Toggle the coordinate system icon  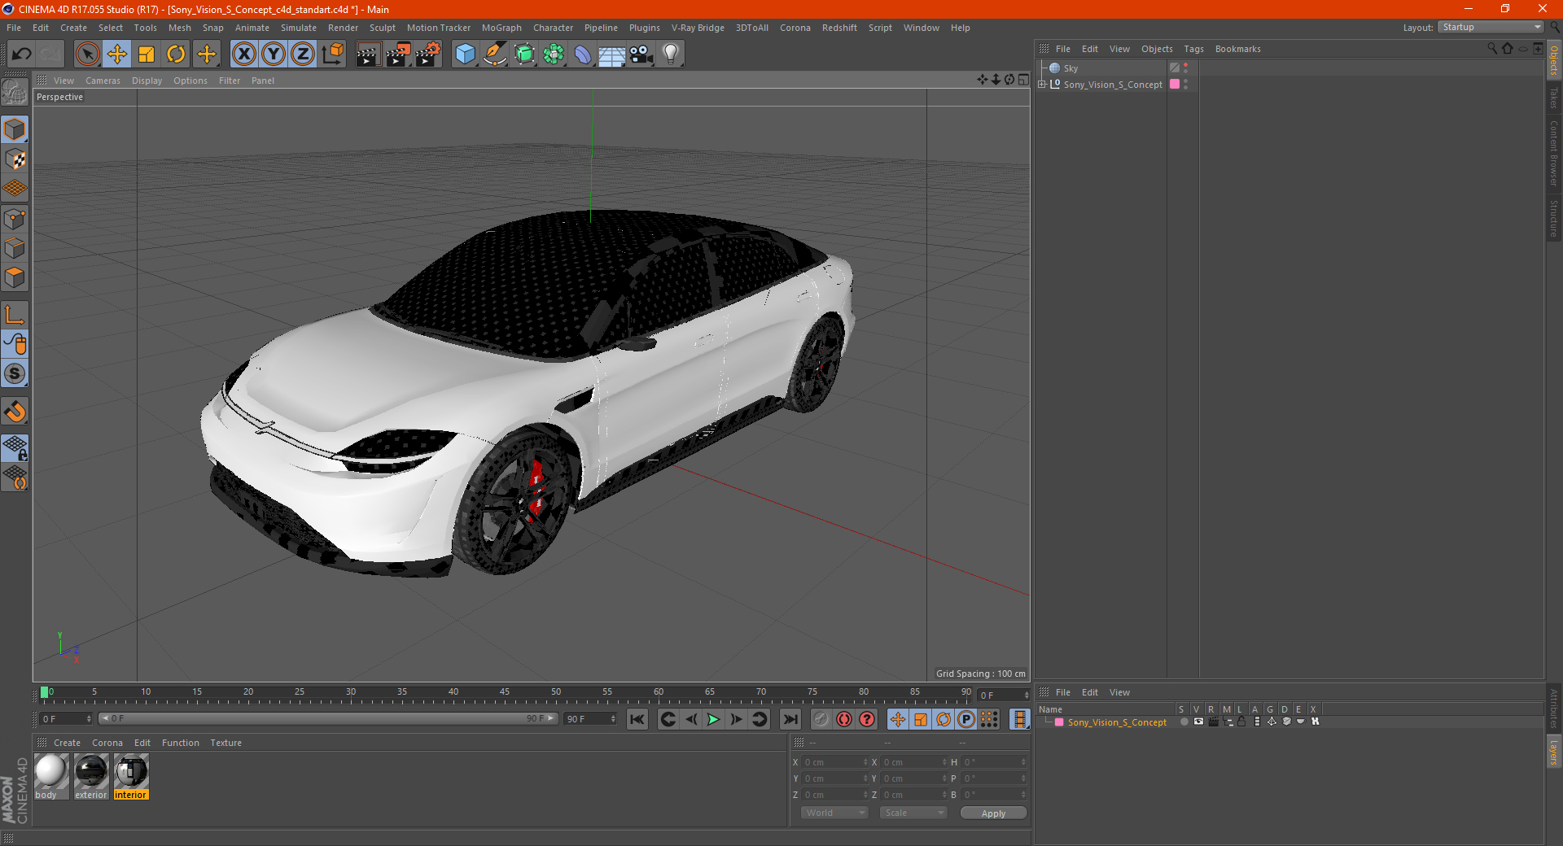click(x=333, y=55)
